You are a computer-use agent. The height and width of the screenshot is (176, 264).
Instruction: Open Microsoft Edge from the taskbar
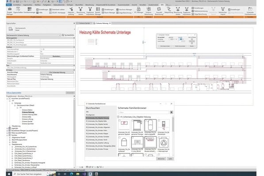pyautogui.click(x=72, y=174)
